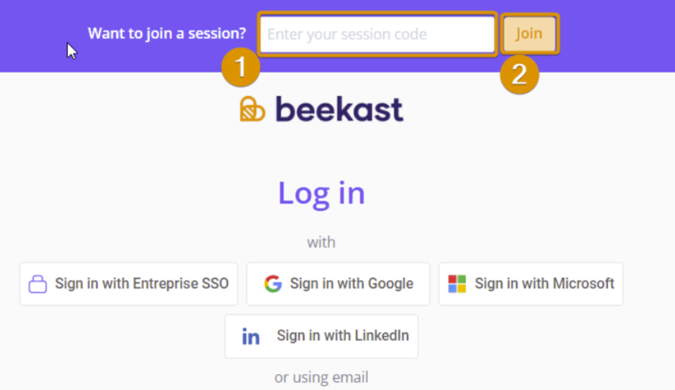Click the orange number 1 badge
The height and width of the screenshot is (390, 675).
point(241,68)
